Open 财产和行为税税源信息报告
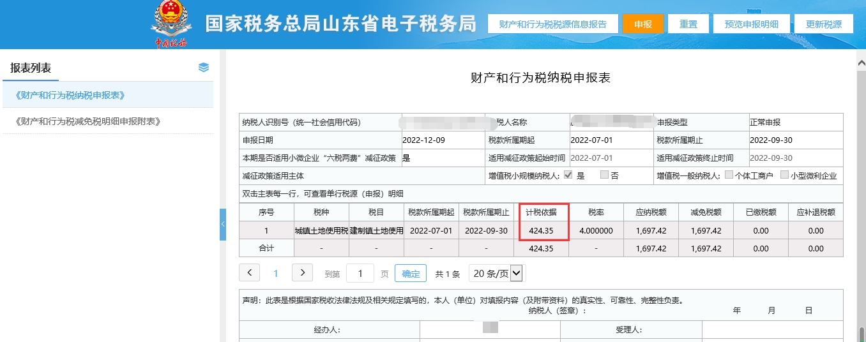 (552, 24)
